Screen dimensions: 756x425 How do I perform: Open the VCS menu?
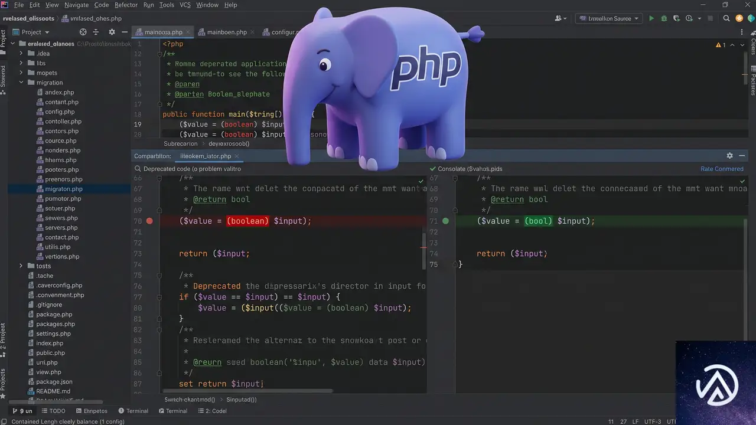(x=185, y=5)
